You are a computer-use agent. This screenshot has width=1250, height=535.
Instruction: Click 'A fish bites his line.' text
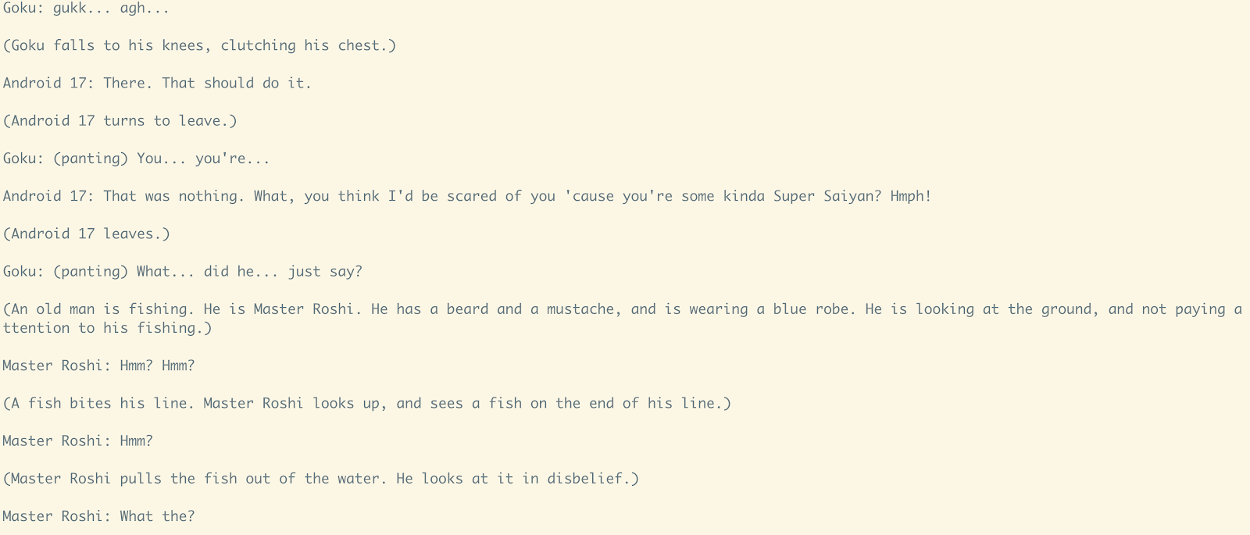(x=103, y=403)
